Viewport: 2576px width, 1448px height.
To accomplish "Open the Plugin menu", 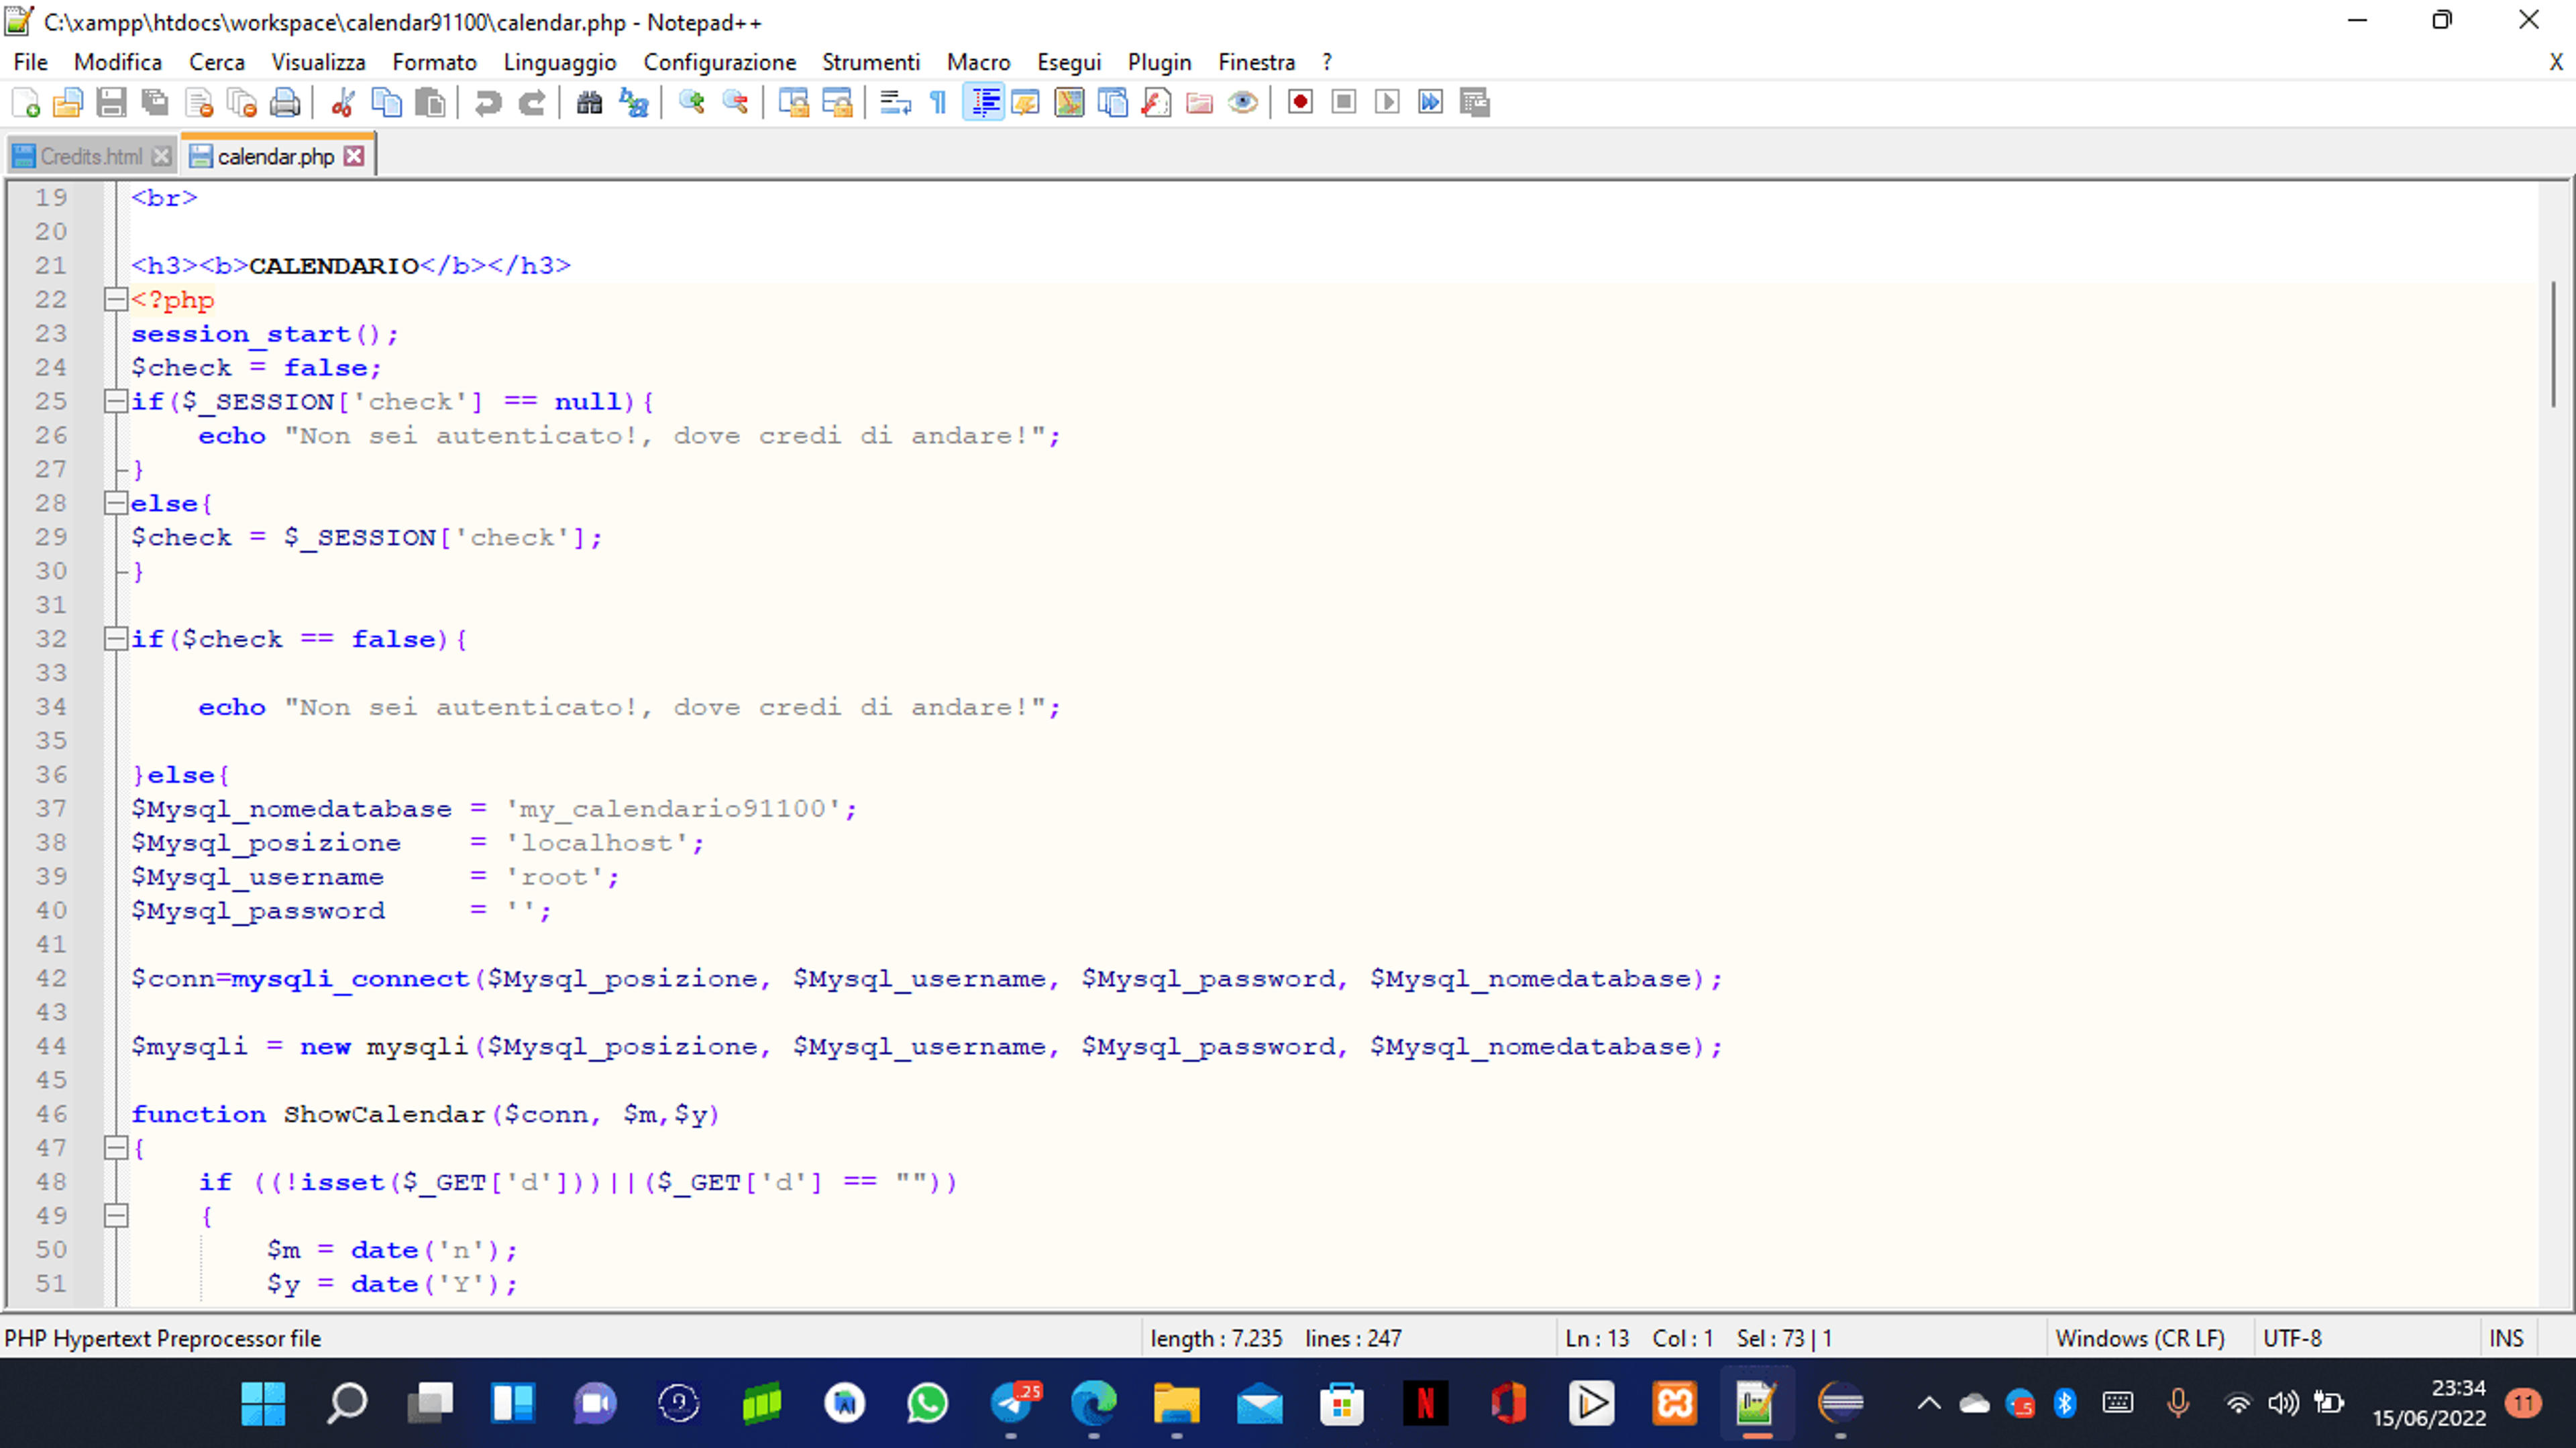I will point(1160,62).
